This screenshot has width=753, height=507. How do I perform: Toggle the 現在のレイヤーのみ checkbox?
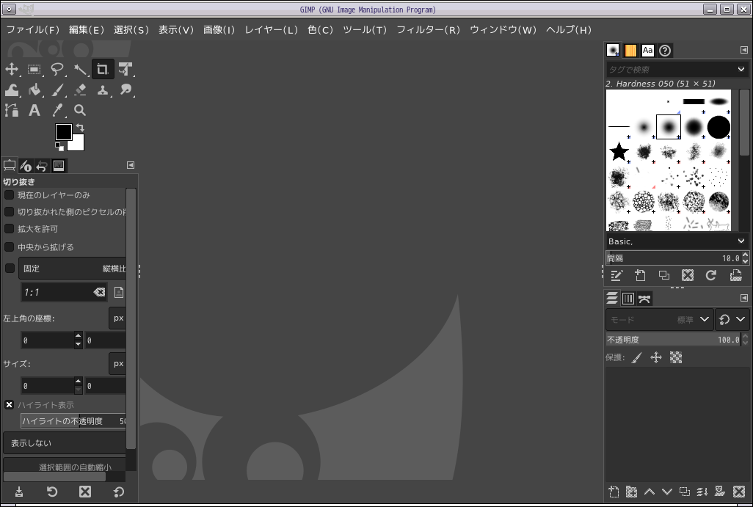coord(9,195)
